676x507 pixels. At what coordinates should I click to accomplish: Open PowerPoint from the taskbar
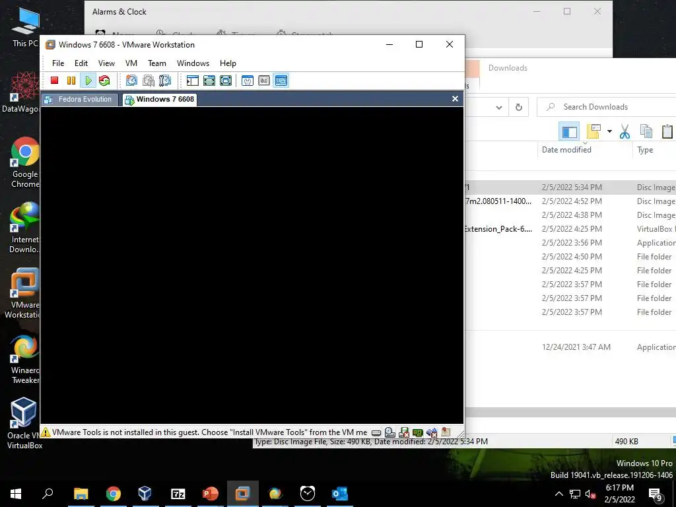pyautogui.click(x=211, y=494)
